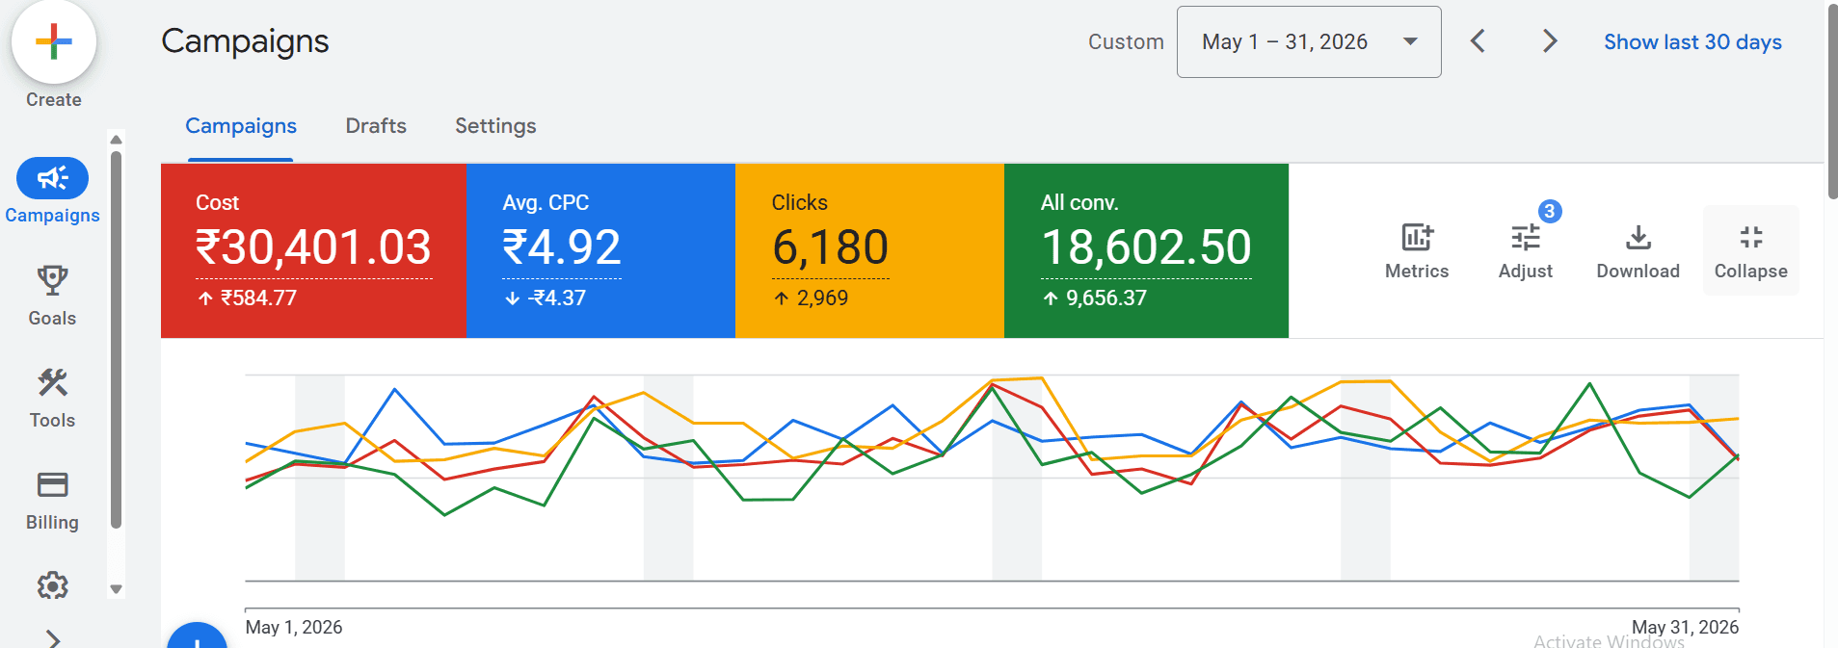Click the blue floating plus button

click(197, 637)
